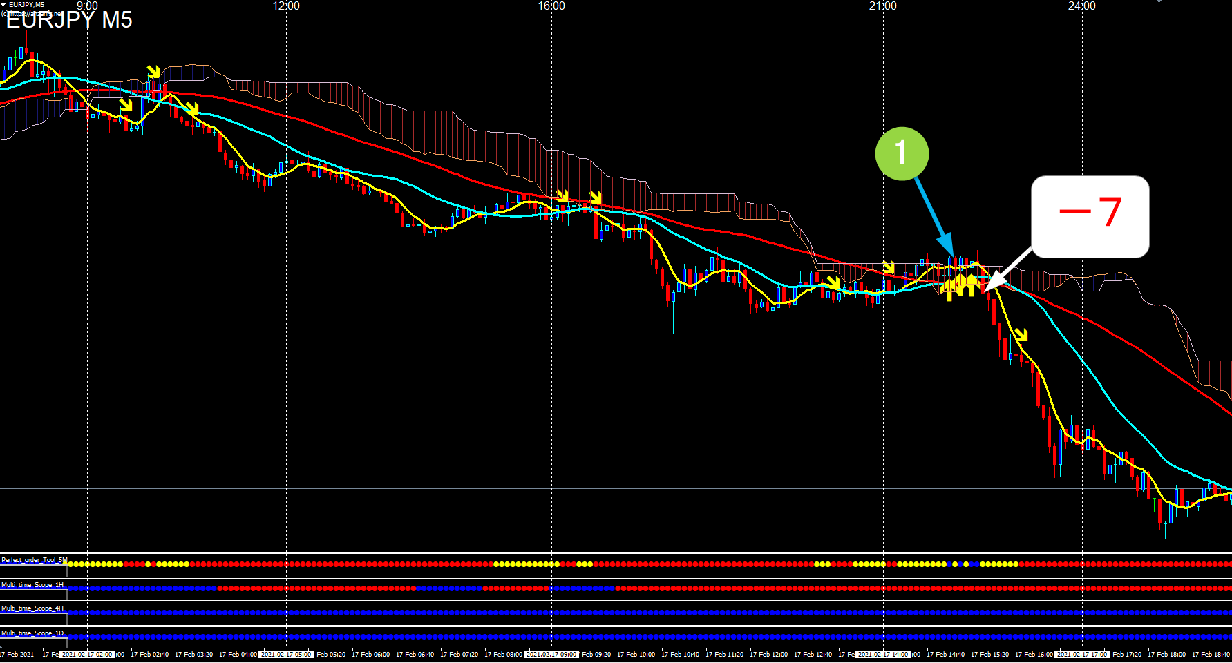Click the 17 Feb 02:40 axis label
Viewport: 1232px width, 663px height.
(x=149, y=654)
